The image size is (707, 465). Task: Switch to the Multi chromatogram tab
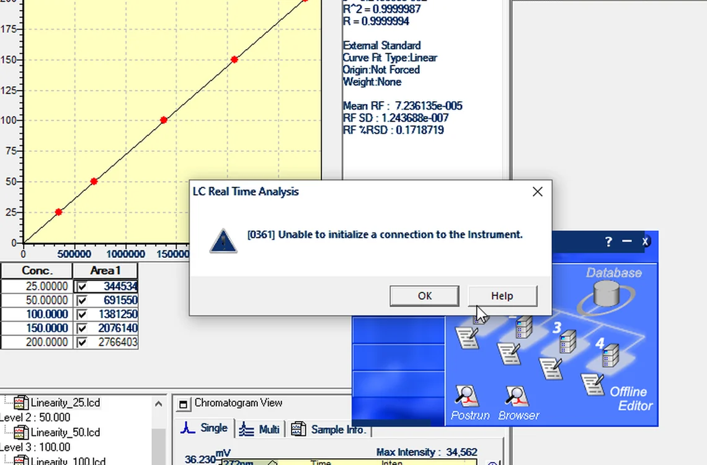click(260, 429)
